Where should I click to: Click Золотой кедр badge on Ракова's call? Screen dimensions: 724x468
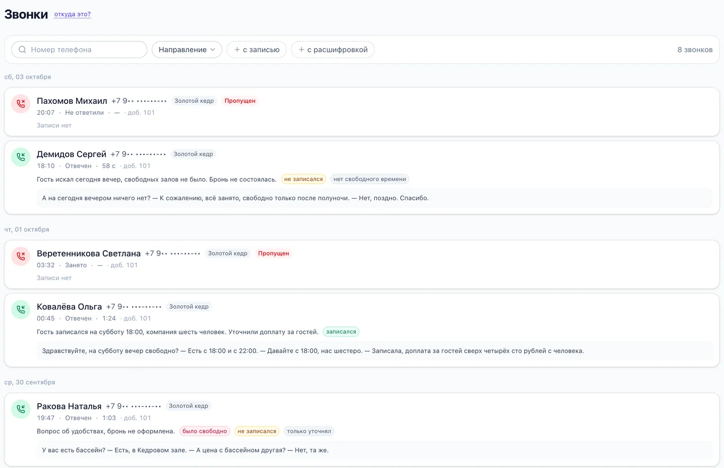188,406
